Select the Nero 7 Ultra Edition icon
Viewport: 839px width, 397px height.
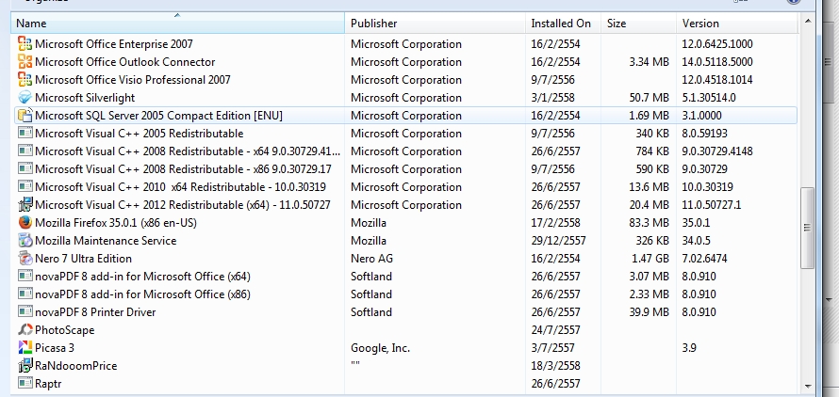pyautogui.click(x=25, y=258)
